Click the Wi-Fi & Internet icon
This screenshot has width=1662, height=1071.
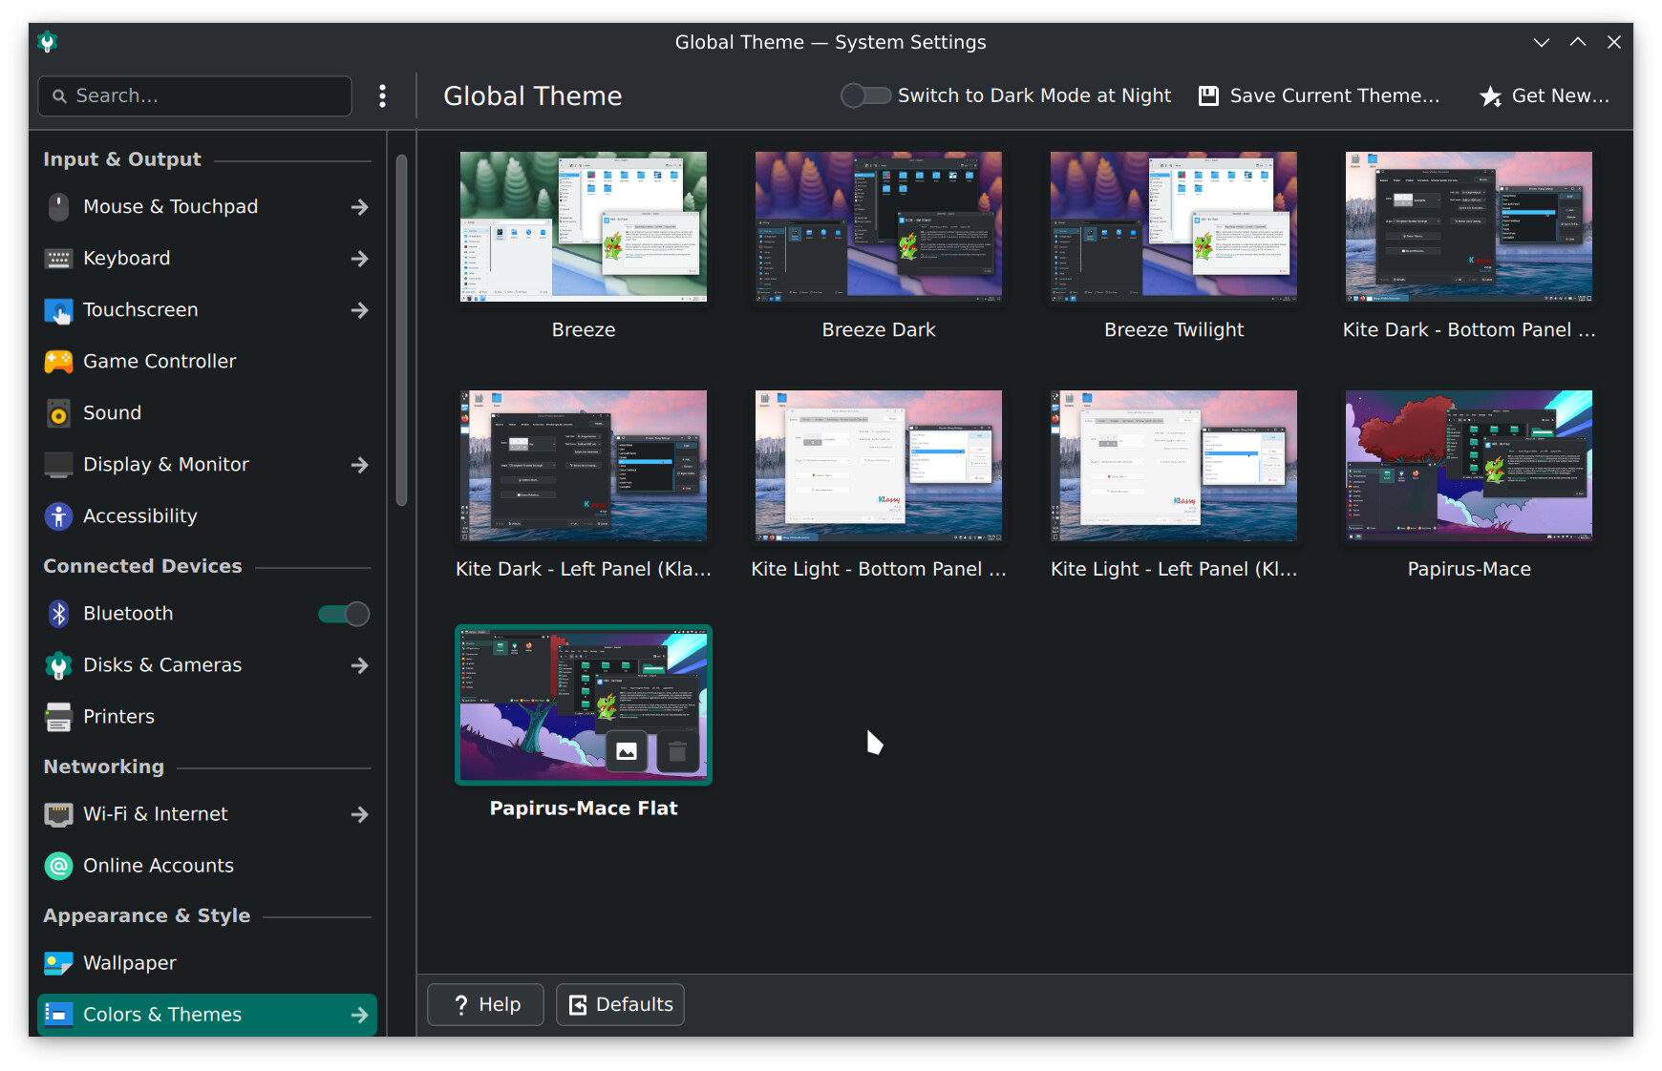coord(58,814)
